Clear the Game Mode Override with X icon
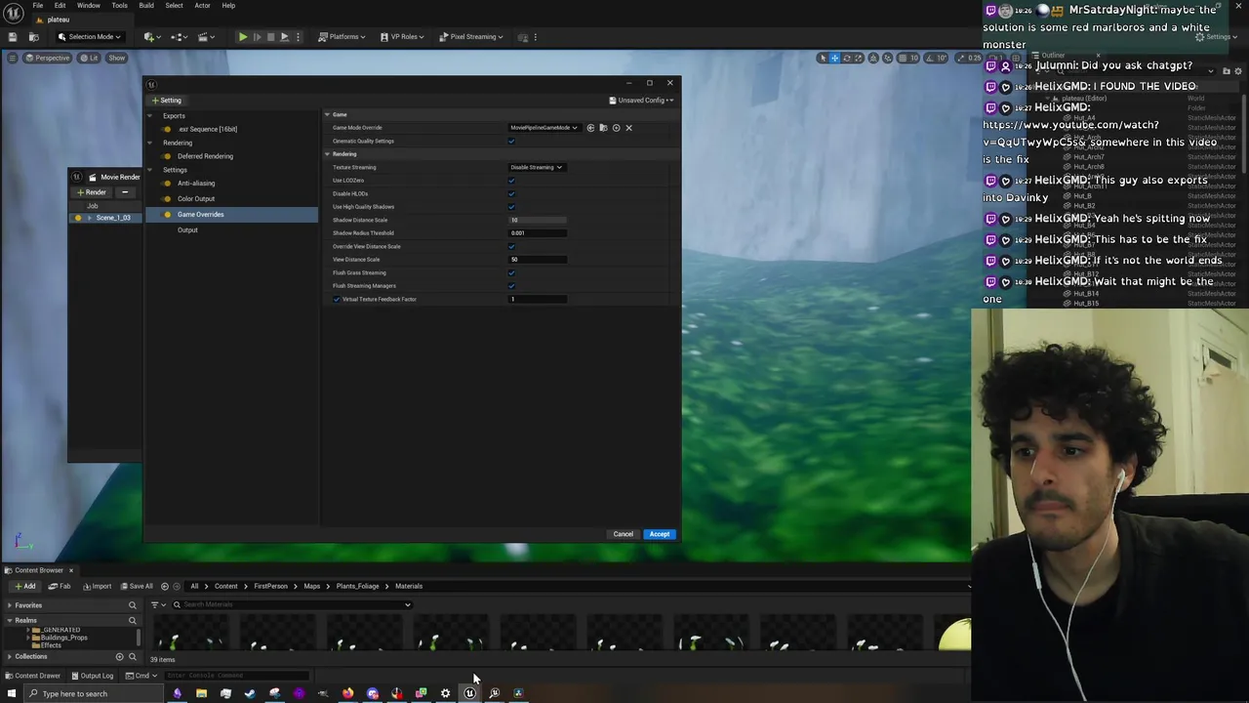The image size is (1249, 703). click(628, 128)
